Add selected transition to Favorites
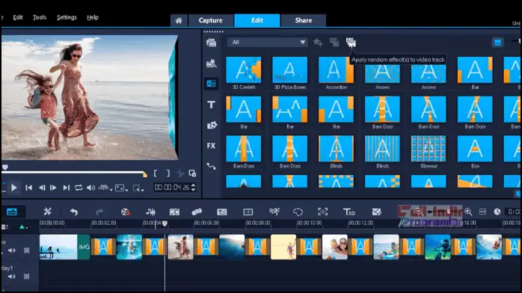Image resolution: width=522 pixels, height=293 pixels. pos(318,43)
